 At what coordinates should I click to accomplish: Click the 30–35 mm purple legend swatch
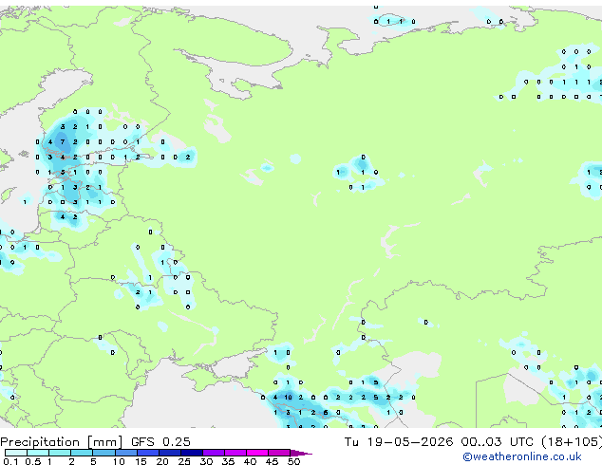[214, 453]
